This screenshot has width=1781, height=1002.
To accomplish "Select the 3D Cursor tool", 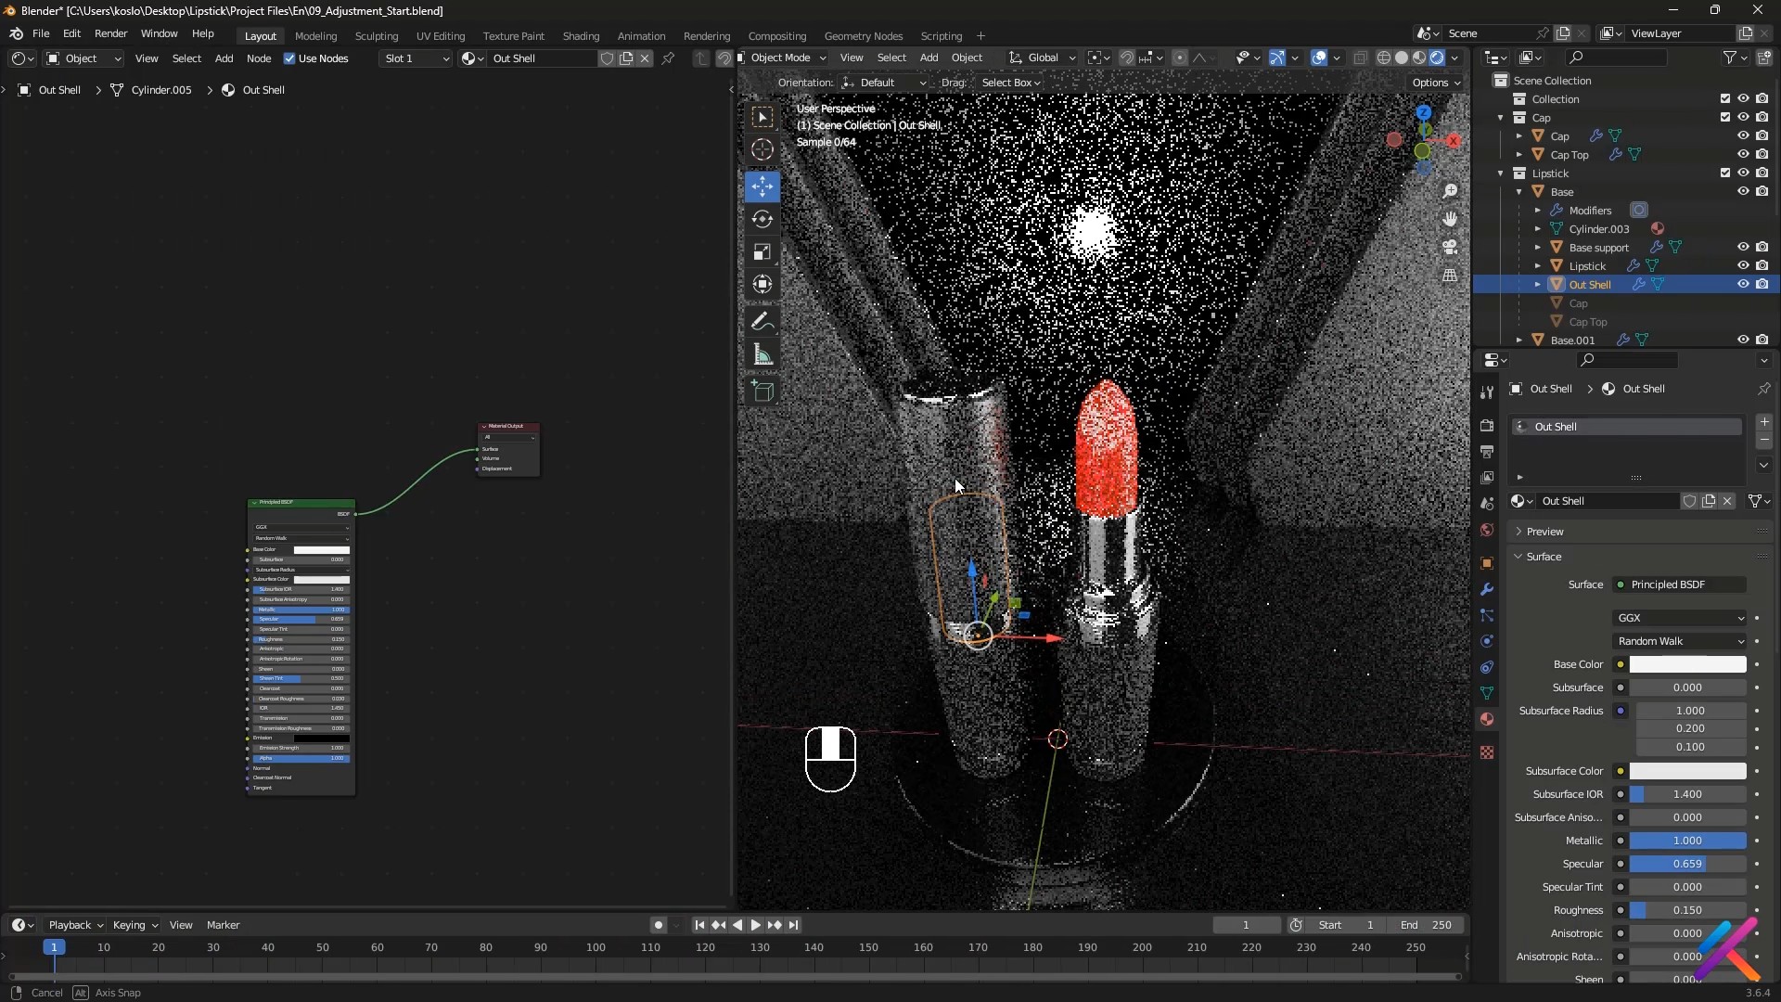I will click(x=762, y=149).
